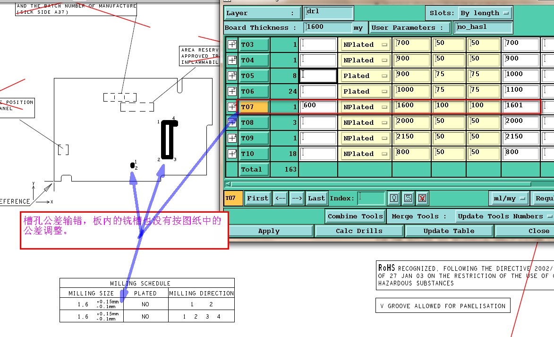Open T05 Plated type dropdown
Viewport: 554px width, 337px height.
(365, 76)
